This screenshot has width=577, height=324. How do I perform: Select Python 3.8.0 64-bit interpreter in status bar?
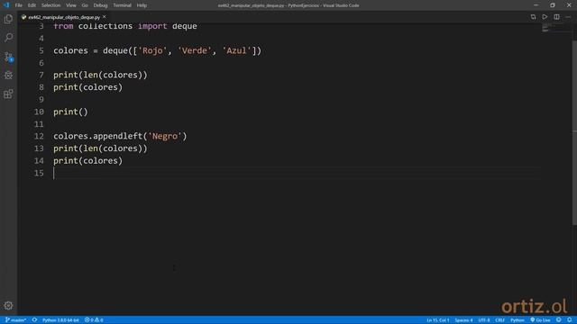pyautogui.click(x=60, y=320)
